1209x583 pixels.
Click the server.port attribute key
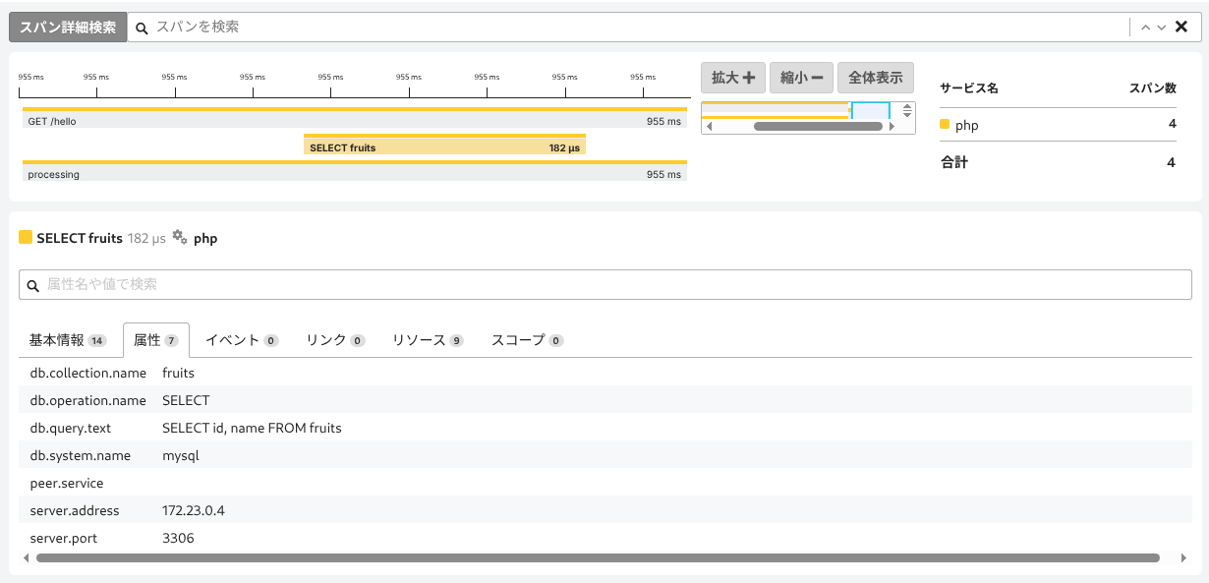coord(64,539)
